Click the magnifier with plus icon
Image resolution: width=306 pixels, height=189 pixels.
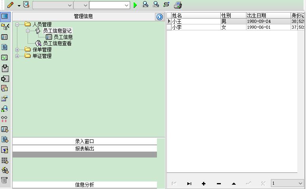[145, 4]
